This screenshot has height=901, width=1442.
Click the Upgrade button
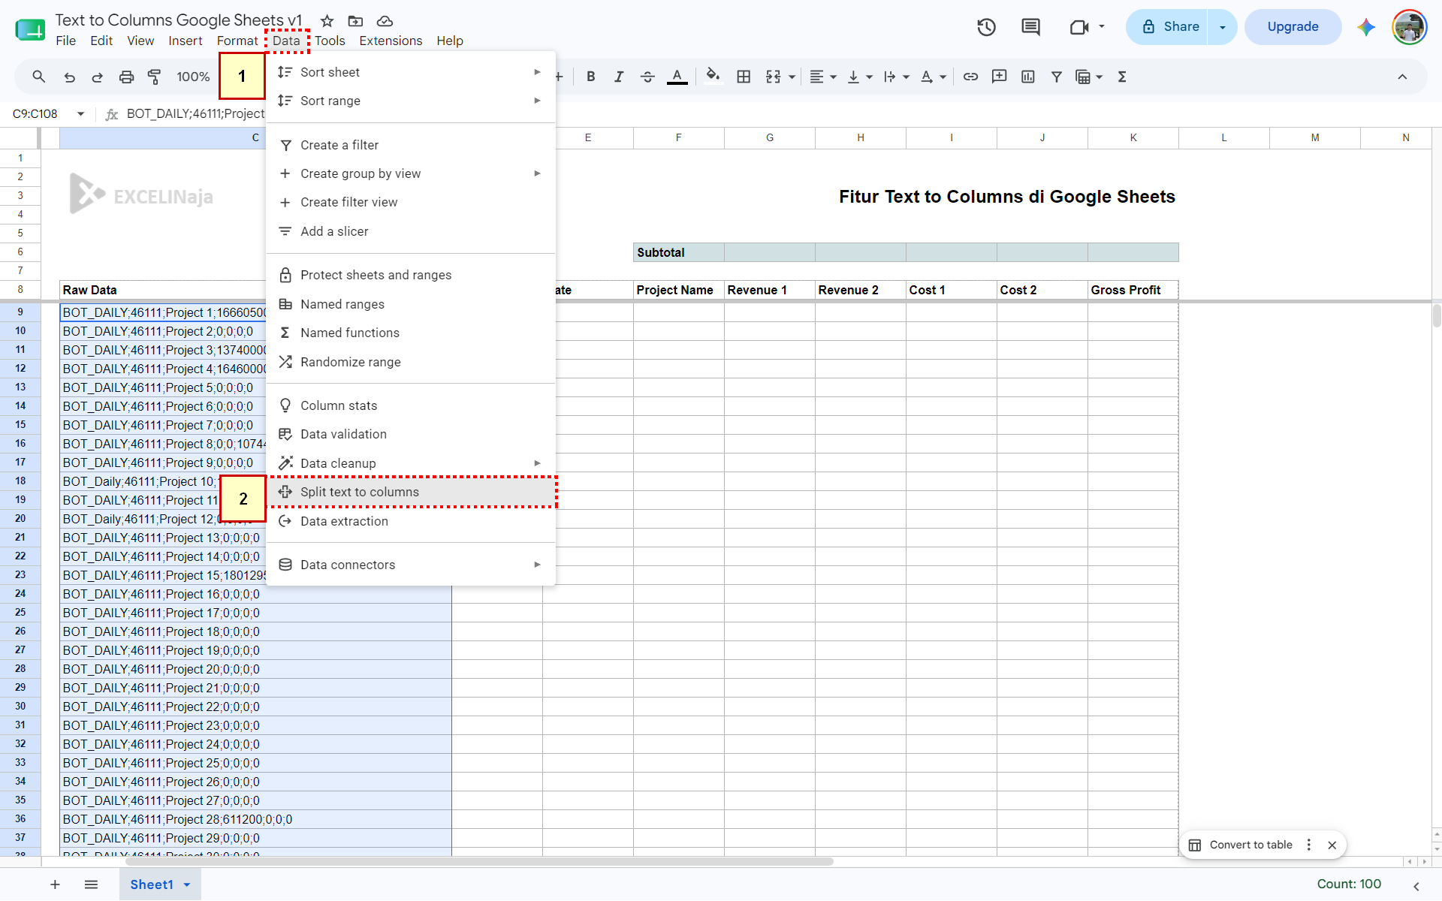(1293, 27)
